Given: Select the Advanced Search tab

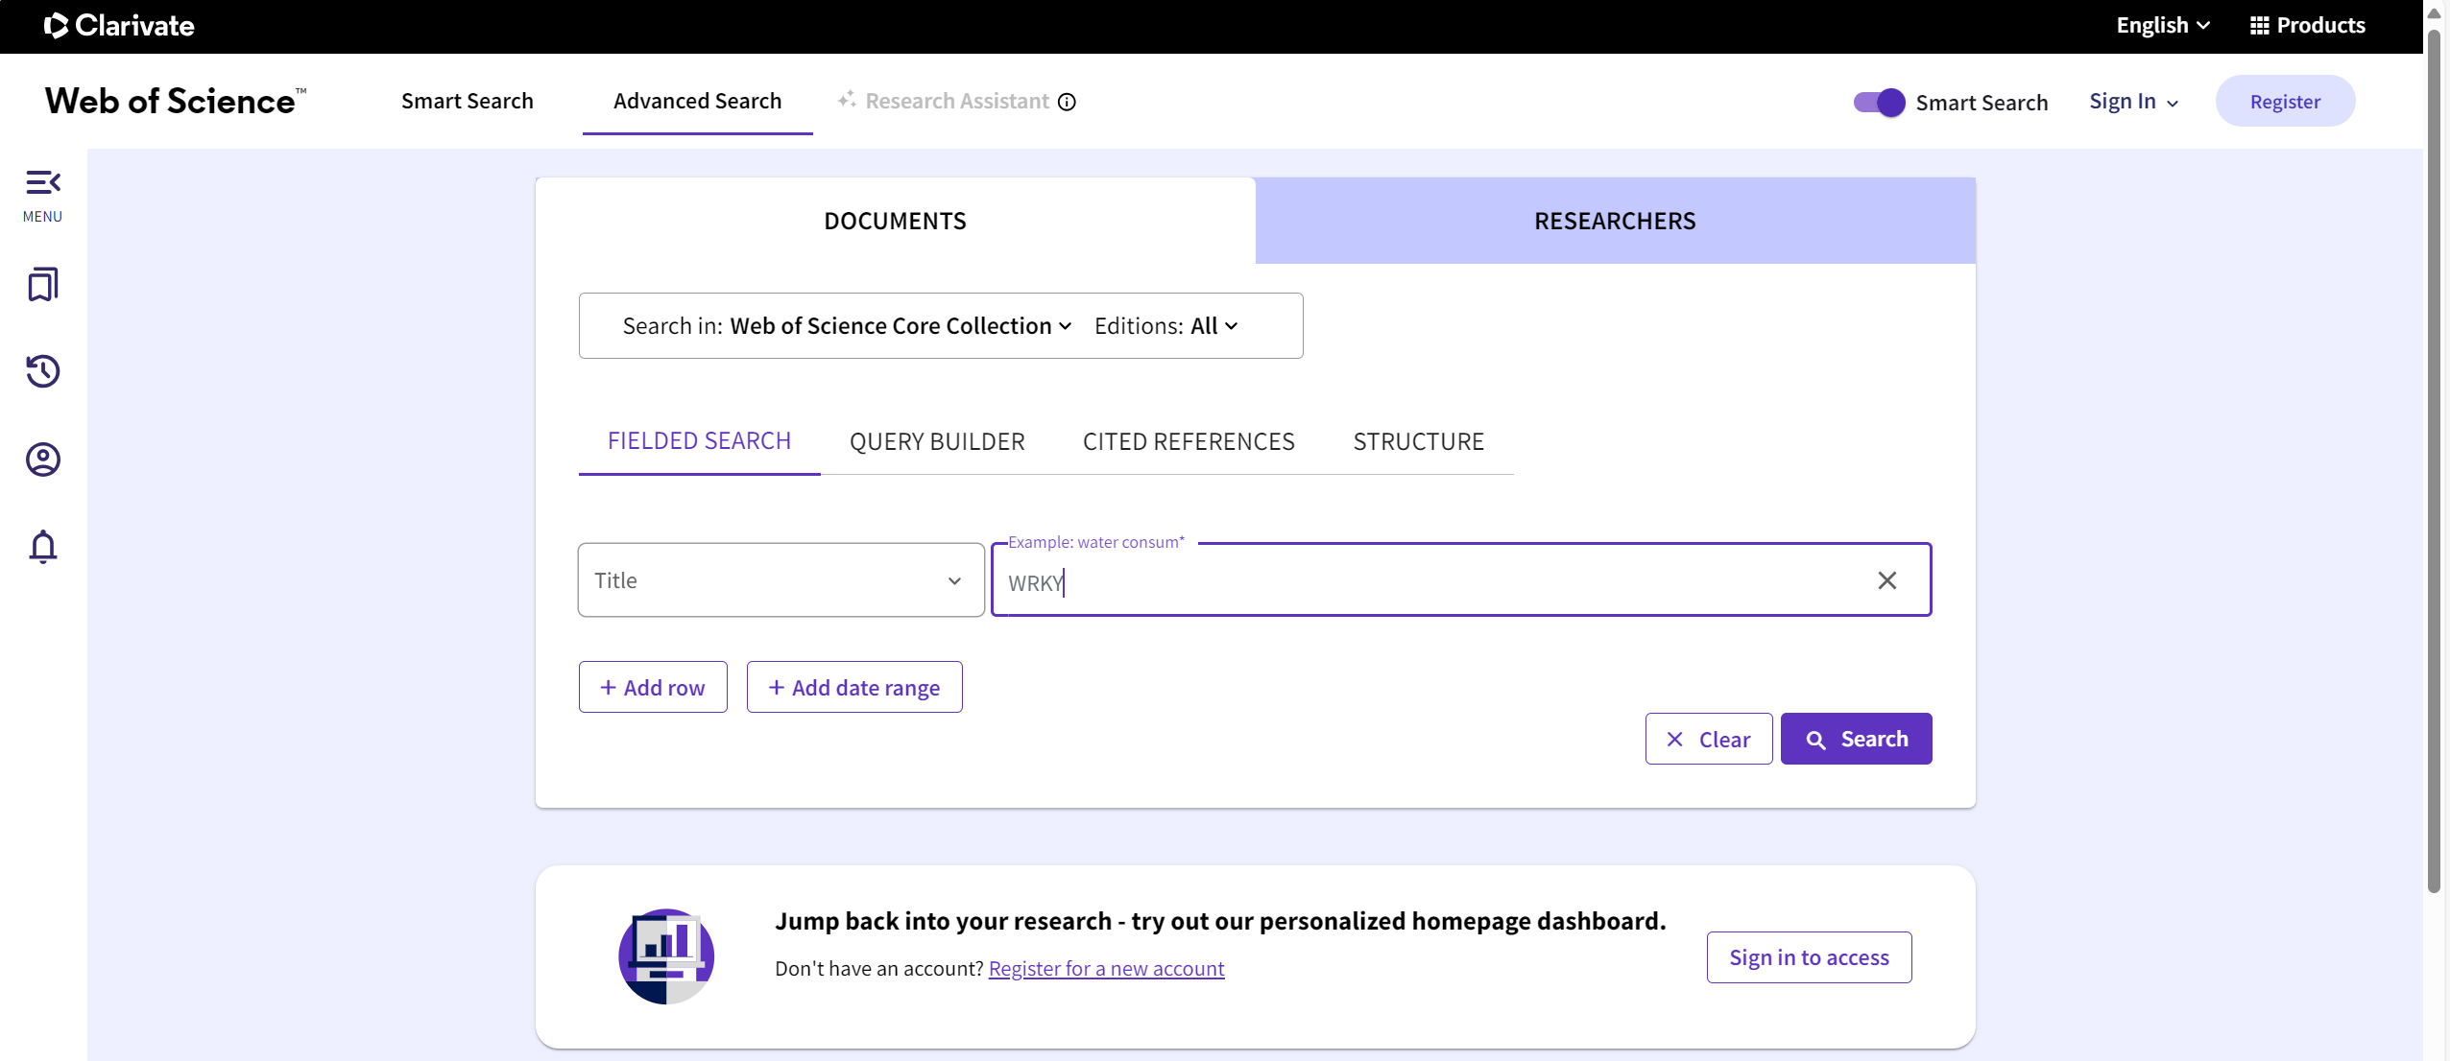Looking at the screenshot, I should [697, 102].
